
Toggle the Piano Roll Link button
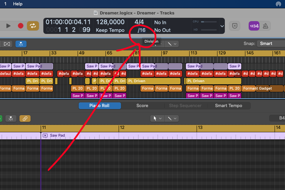pos(25,118)
